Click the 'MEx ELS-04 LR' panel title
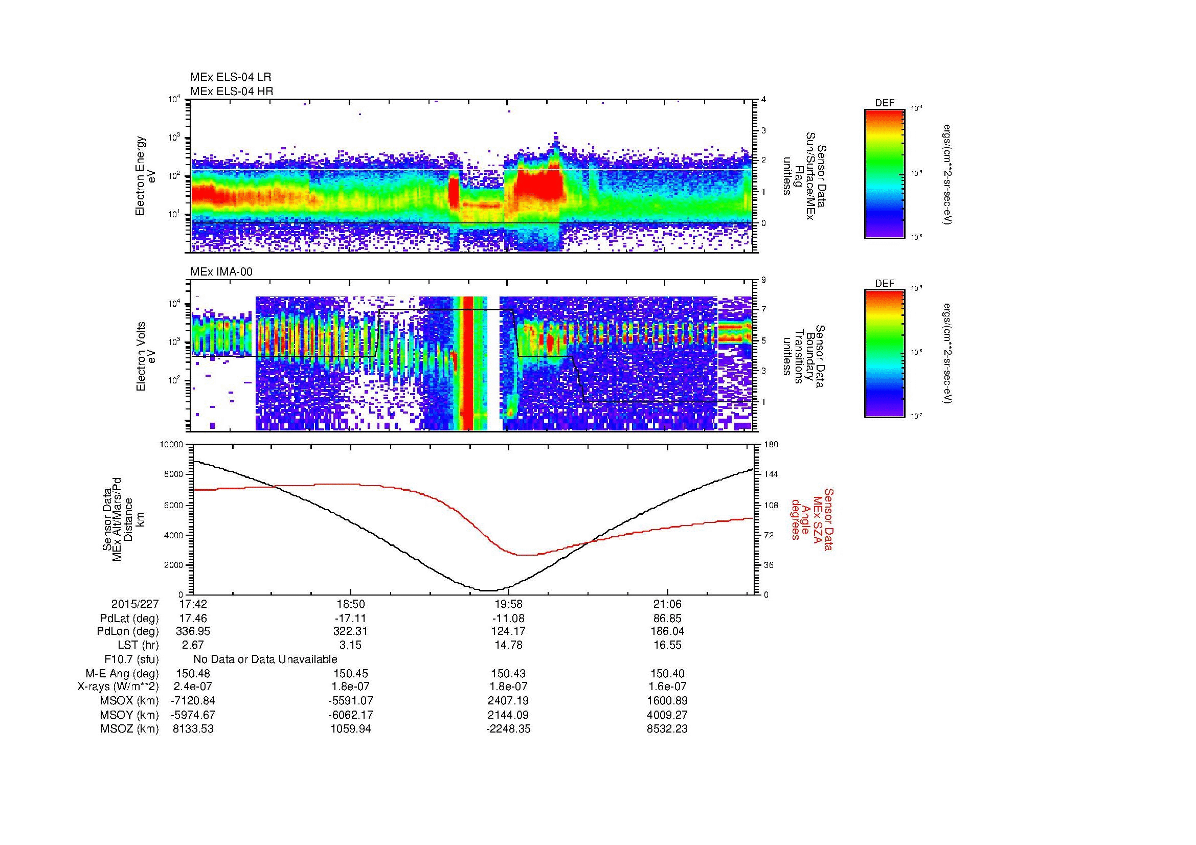Screen dimensions: 1196x845 pyautogui.click(x=231, y=77)
